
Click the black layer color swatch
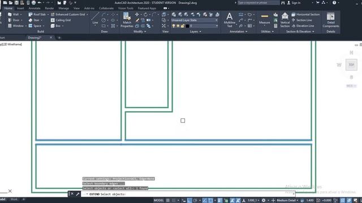187,26
